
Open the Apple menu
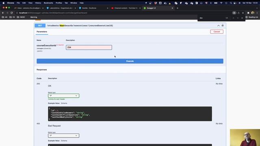click(x=4, y=3)
